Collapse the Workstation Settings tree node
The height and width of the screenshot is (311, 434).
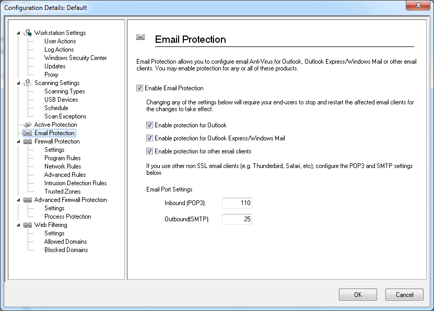(x=19, y=33)
